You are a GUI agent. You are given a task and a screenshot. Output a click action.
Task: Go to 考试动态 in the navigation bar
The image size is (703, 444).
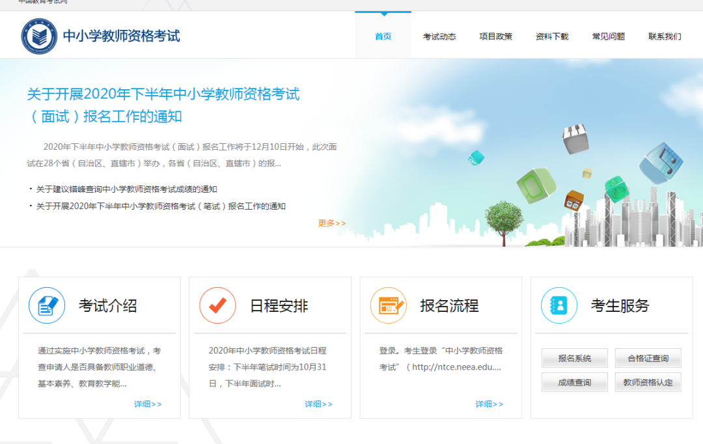[x=439, y=36]
